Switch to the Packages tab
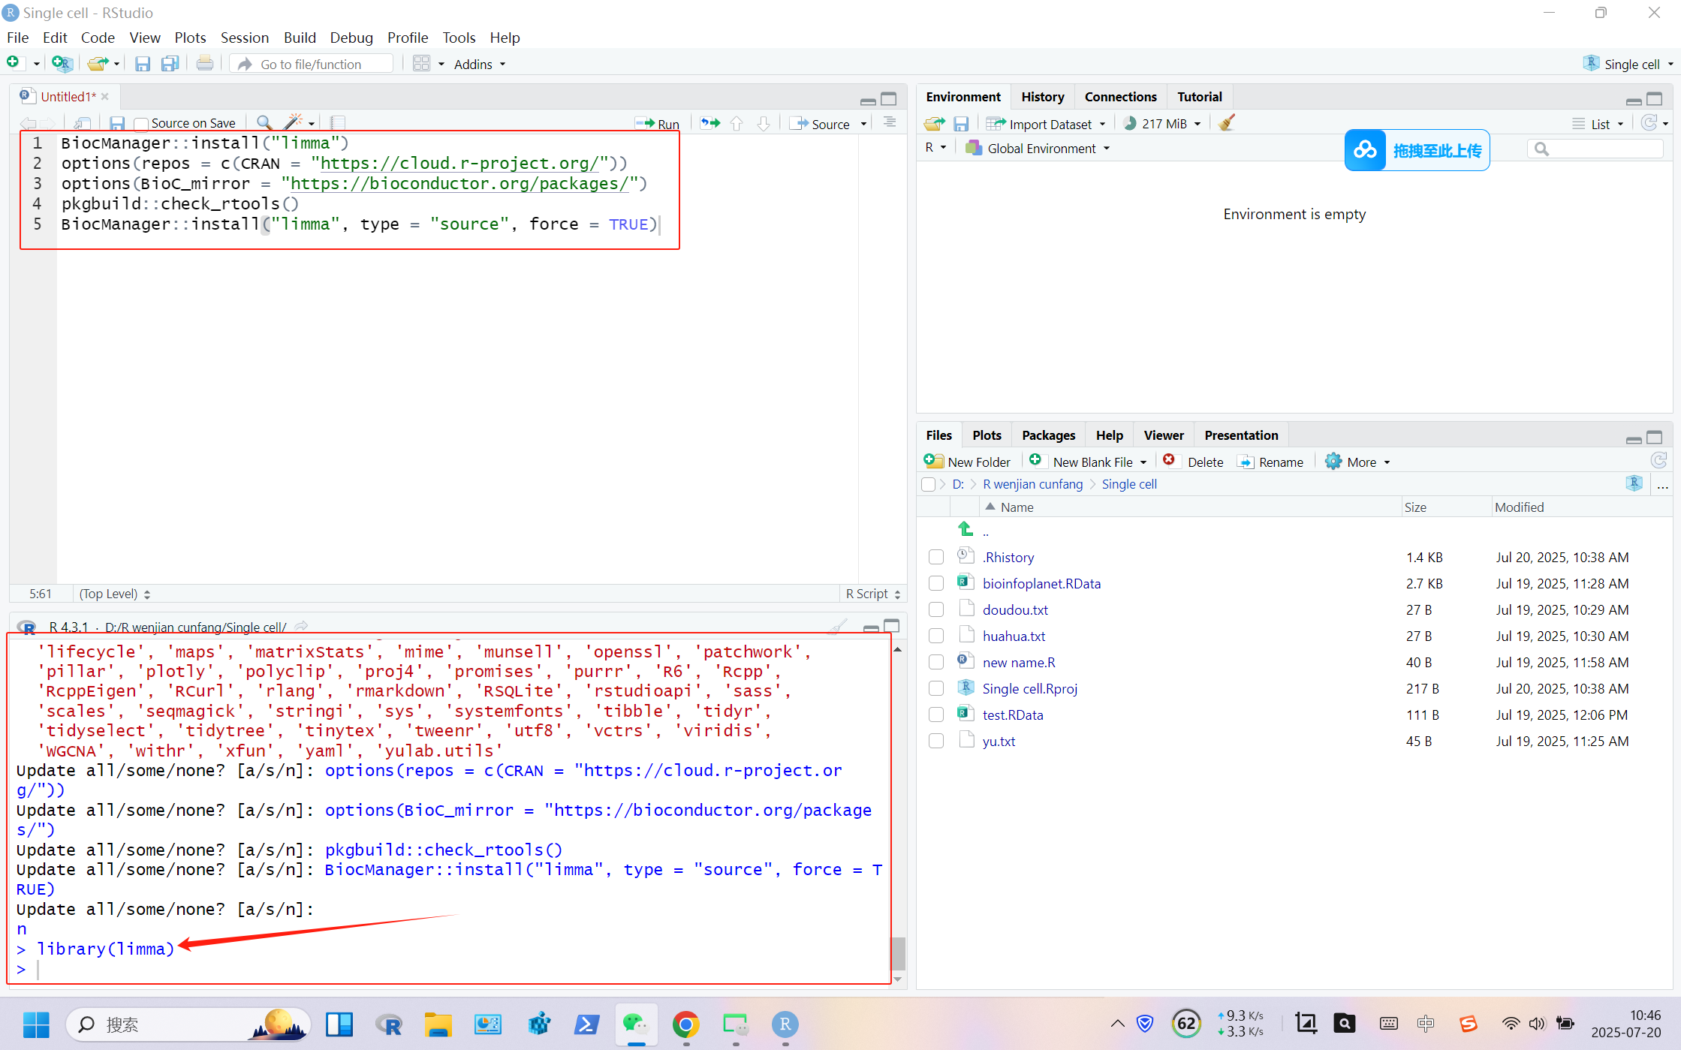 click(x=1048, y=435)
